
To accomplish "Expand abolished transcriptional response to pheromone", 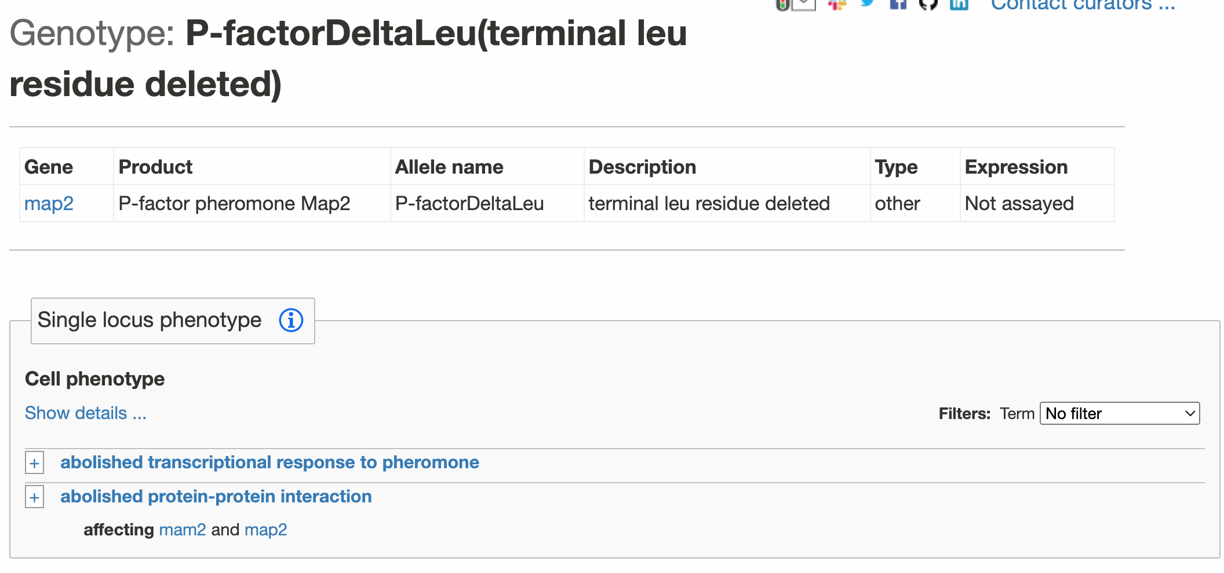I will tap(34, 462).
